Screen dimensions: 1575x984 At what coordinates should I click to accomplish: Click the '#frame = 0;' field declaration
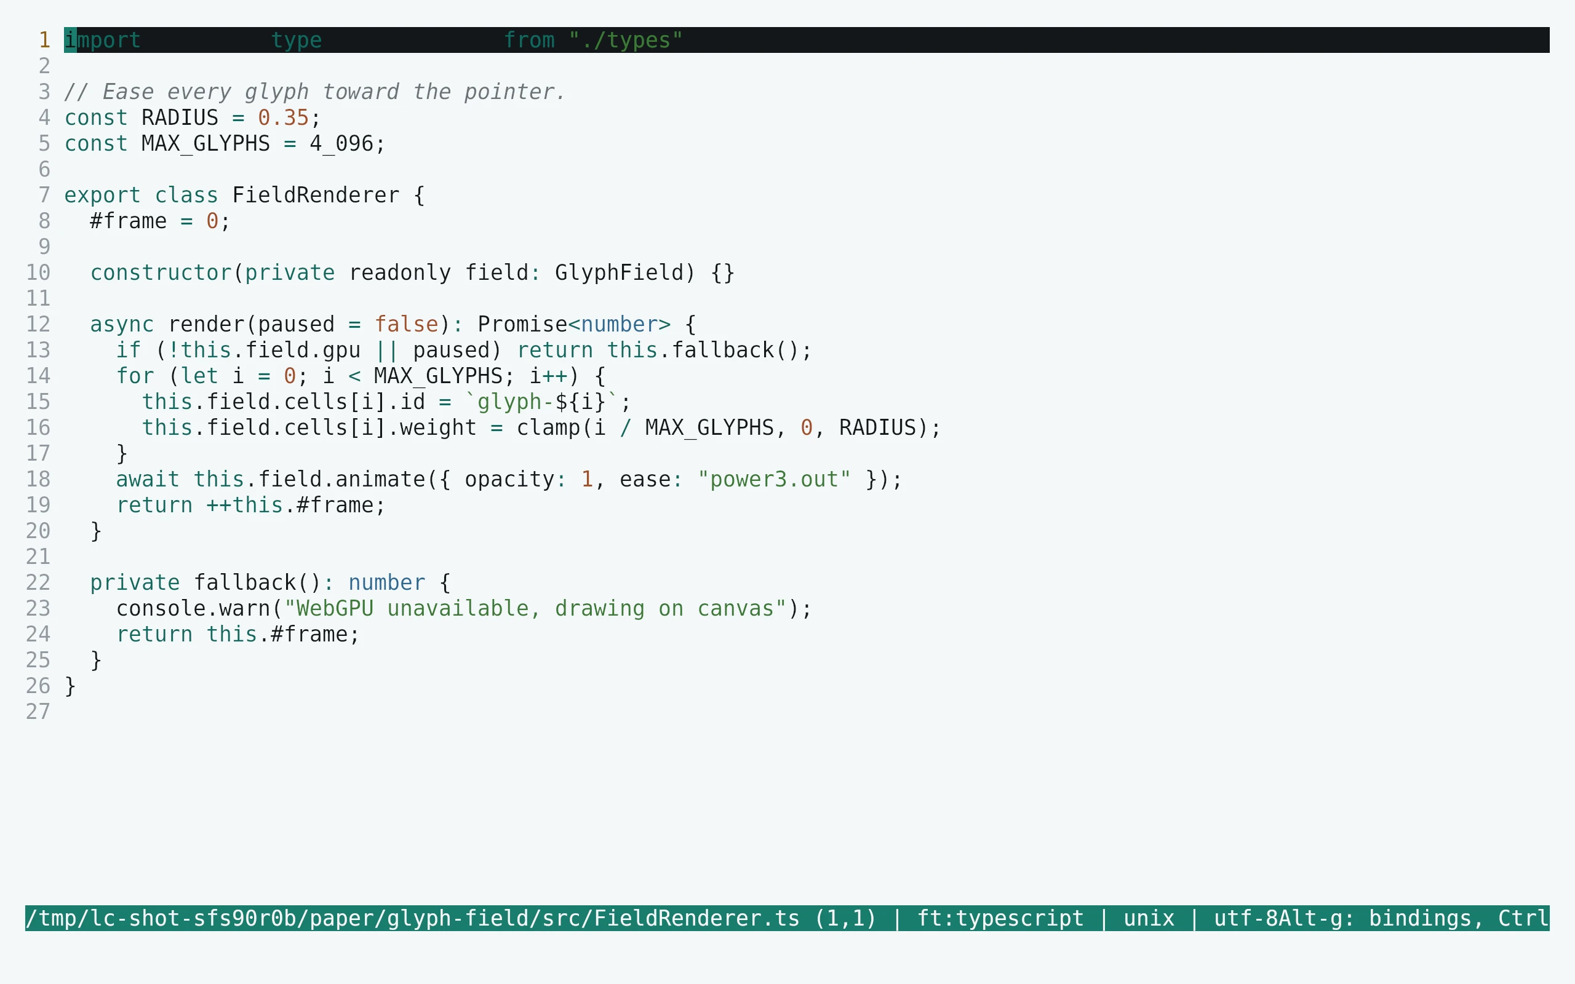point(160,221)
